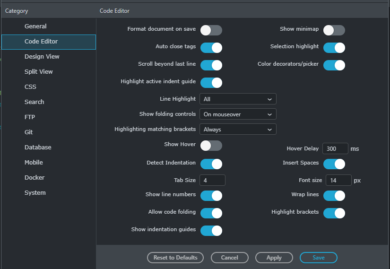Disable Highlight active indent guide

click(x=211, y=83)
